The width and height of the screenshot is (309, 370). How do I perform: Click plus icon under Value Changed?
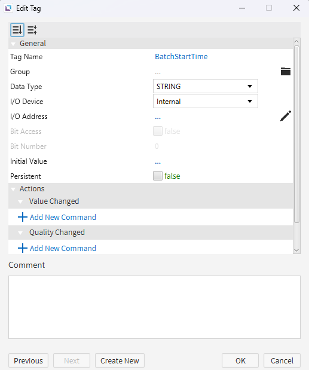(22, 217)
